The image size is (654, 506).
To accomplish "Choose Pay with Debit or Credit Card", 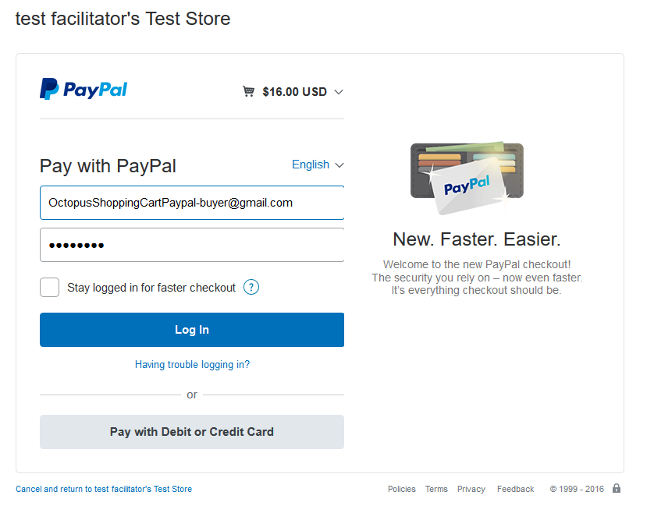I will click(x=191, y=431).
